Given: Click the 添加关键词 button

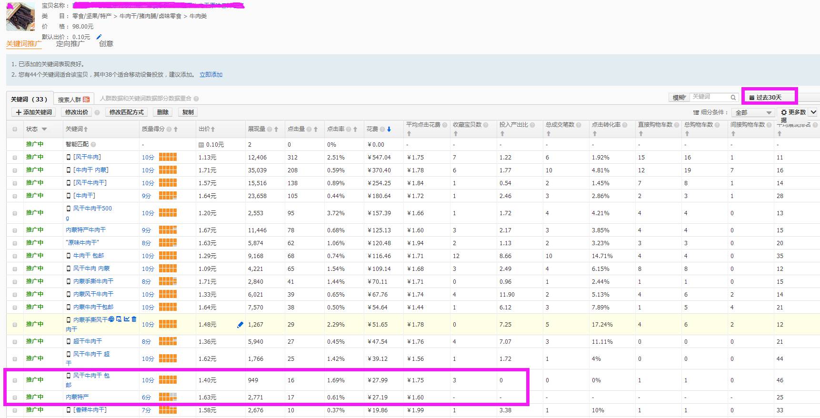Looking at the screenshot, I should pyautogui.click(x=33, y=112).
